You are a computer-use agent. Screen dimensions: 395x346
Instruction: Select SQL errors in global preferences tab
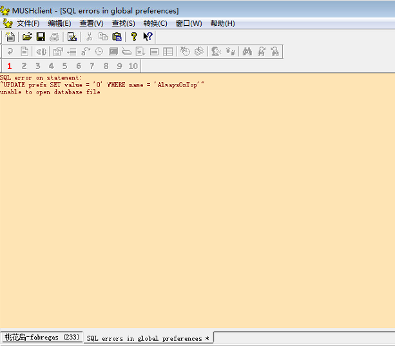click(x=148, y=338)
